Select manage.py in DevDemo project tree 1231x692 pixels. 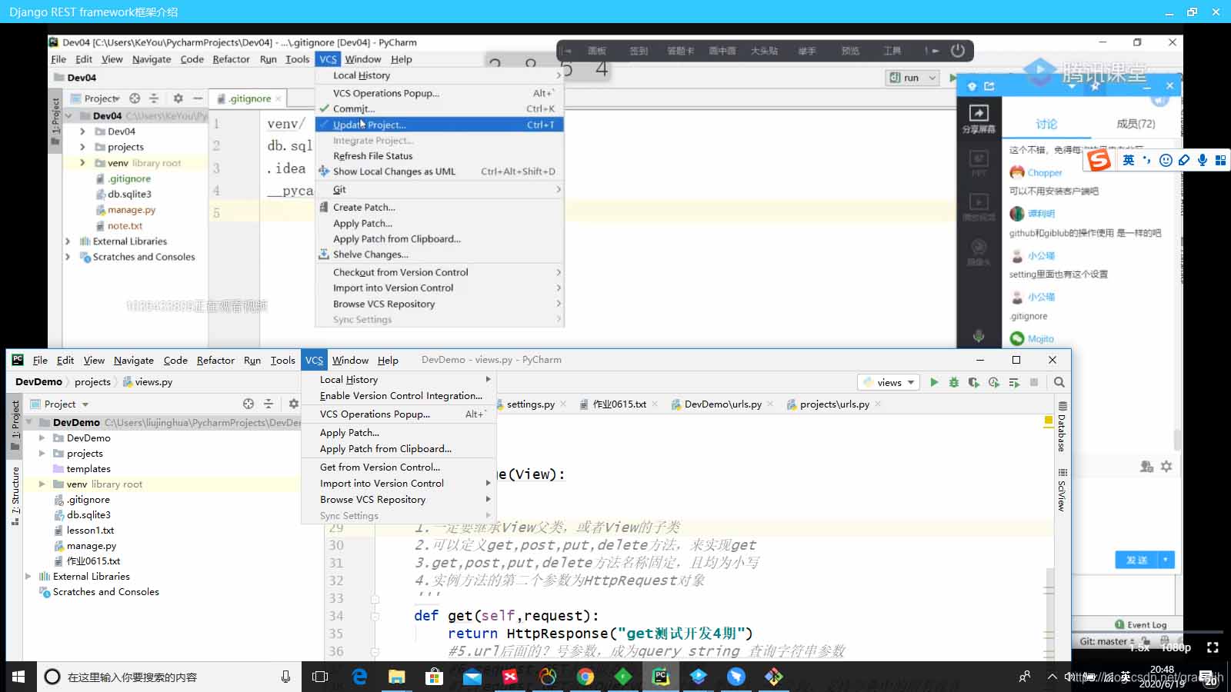(91, 546)
